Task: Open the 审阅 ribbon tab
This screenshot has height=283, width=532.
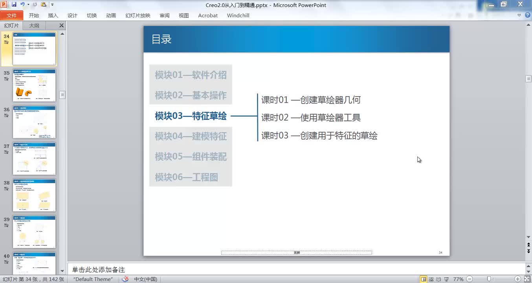Action: [x=165, y=15]
